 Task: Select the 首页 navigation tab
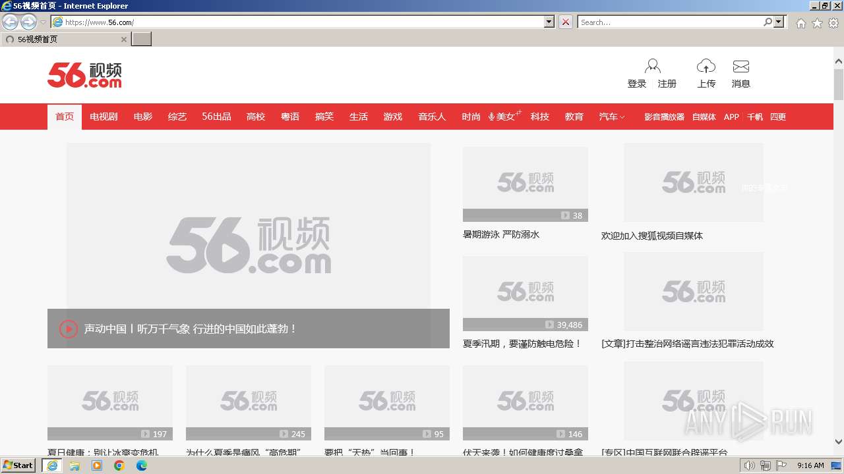[x=65, y=117]
